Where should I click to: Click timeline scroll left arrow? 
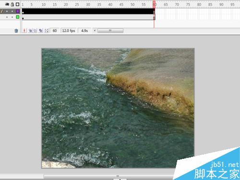95,30
